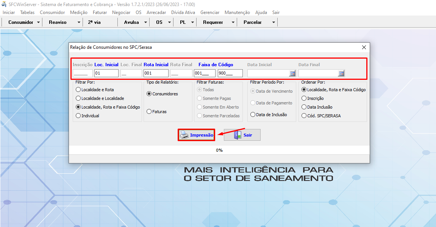436x227 pixels.
Task: Click the Loc. Inicial input field
Action: click(x=106, y=73)
